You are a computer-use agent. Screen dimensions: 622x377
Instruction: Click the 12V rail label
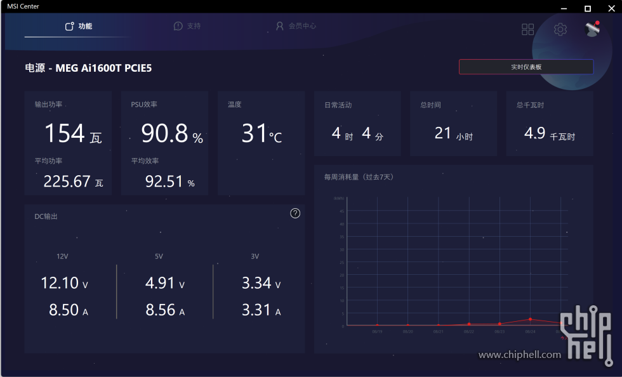coord(62,256)
